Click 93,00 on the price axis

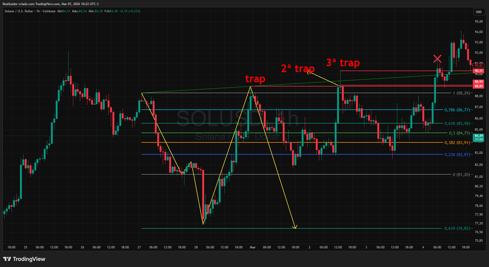click(479, 42)
